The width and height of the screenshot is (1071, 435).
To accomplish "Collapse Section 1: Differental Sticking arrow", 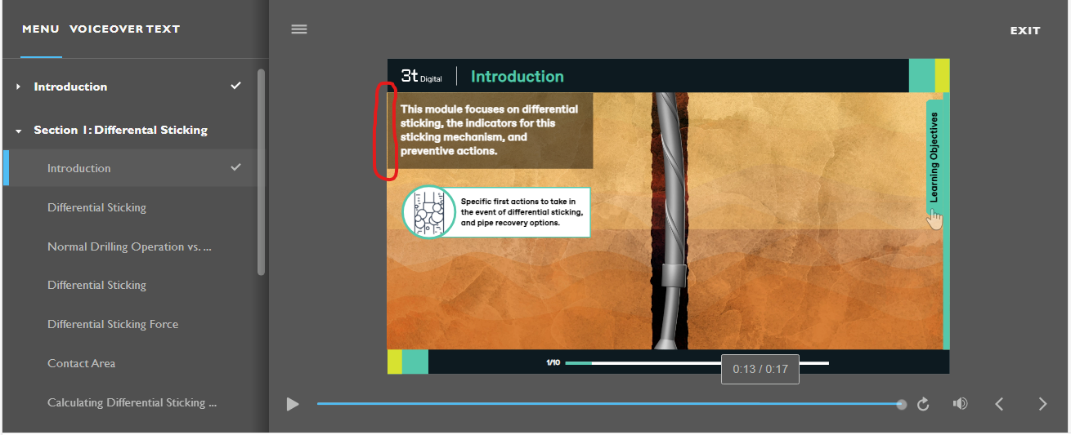I will (x=18, y=131).
